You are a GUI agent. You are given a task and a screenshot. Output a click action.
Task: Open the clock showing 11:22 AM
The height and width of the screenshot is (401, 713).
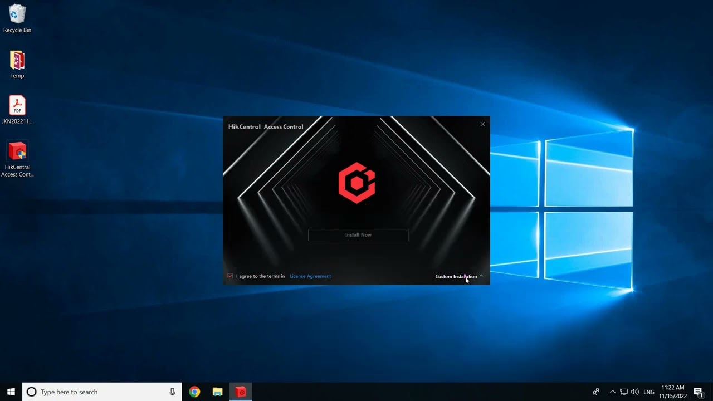click(x=673, y=392)
